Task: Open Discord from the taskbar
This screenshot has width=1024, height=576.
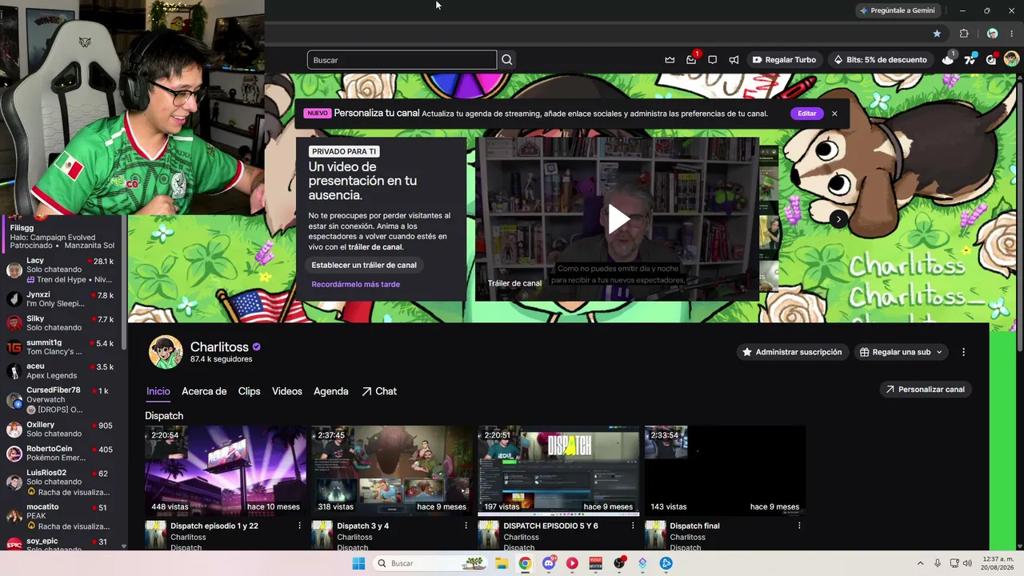Action: pos(549,563)
